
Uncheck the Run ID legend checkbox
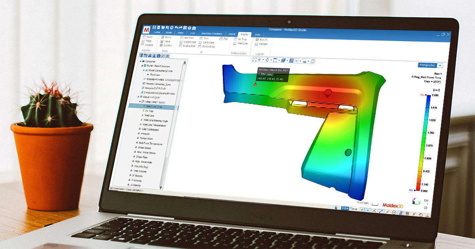tap(257, 40)
